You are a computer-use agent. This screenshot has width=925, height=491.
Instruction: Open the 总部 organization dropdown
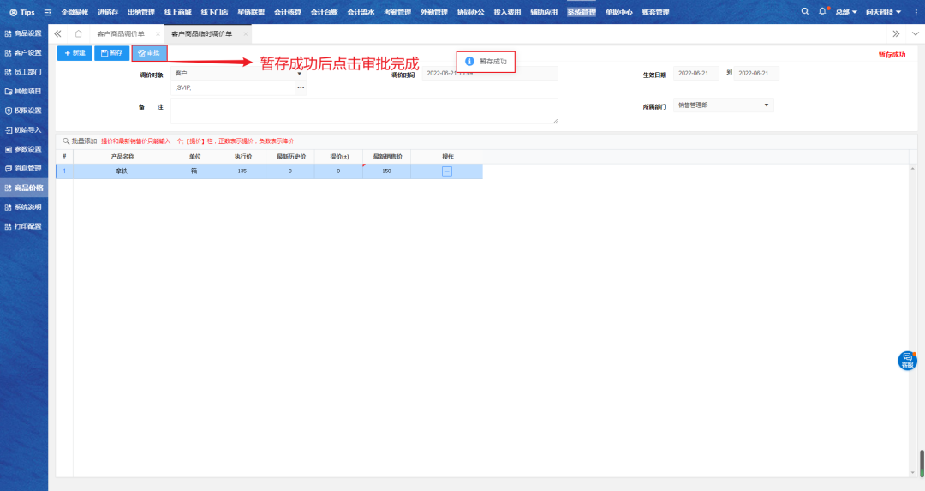[846, 12]
